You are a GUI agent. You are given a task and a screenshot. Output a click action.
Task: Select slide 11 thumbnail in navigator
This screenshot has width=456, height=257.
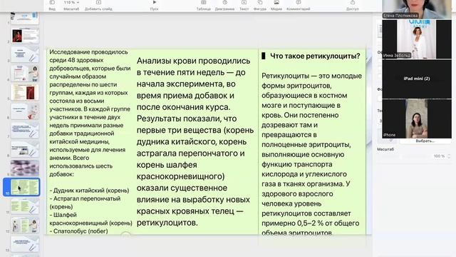click(x=25, y=206)
